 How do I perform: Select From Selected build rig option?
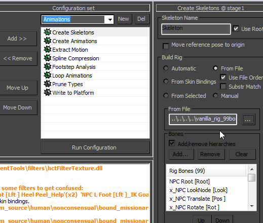point(166,95)
